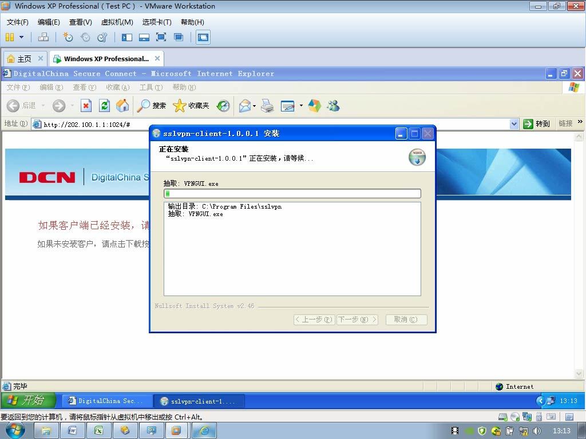Viewport: 586px width, 439px height.
Task: Select sslvpn-client-1... XP taskbar item
Action: click(199, 401)
